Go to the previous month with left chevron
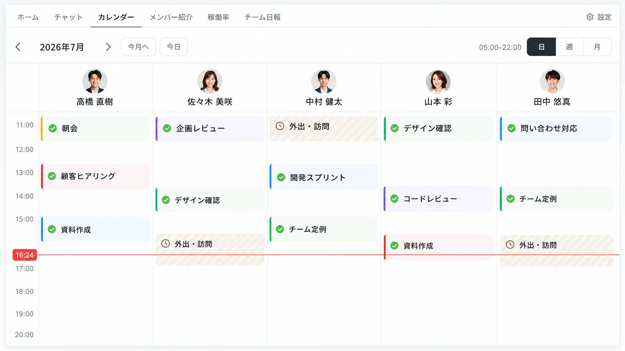Viewport: 625px width, 351px height. [x=18, y=47]
